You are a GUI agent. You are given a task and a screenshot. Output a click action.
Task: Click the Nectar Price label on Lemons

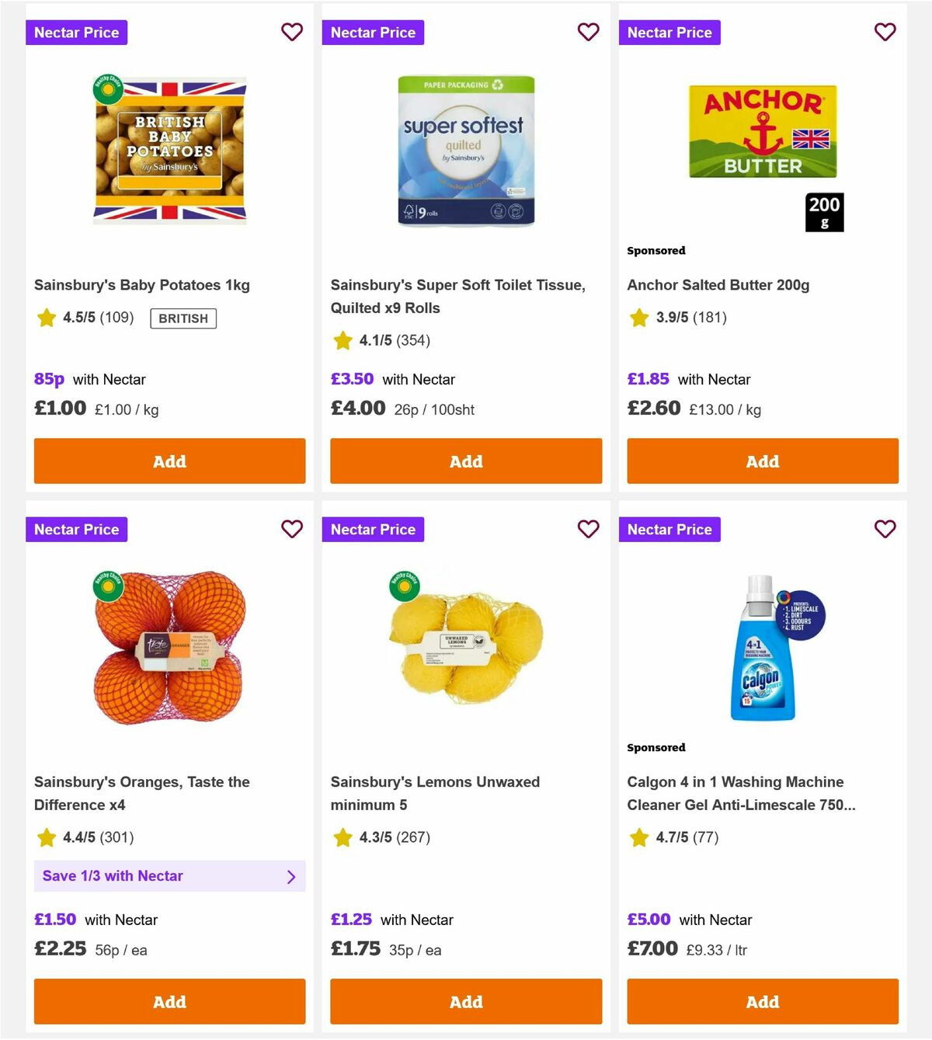(373, 529)
